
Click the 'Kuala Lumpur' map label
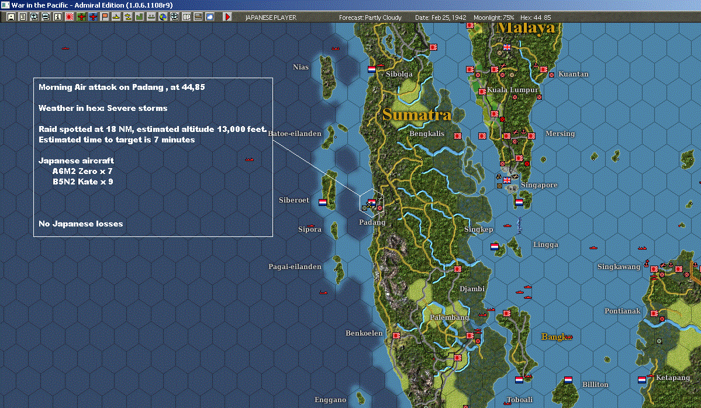(512, 90)
